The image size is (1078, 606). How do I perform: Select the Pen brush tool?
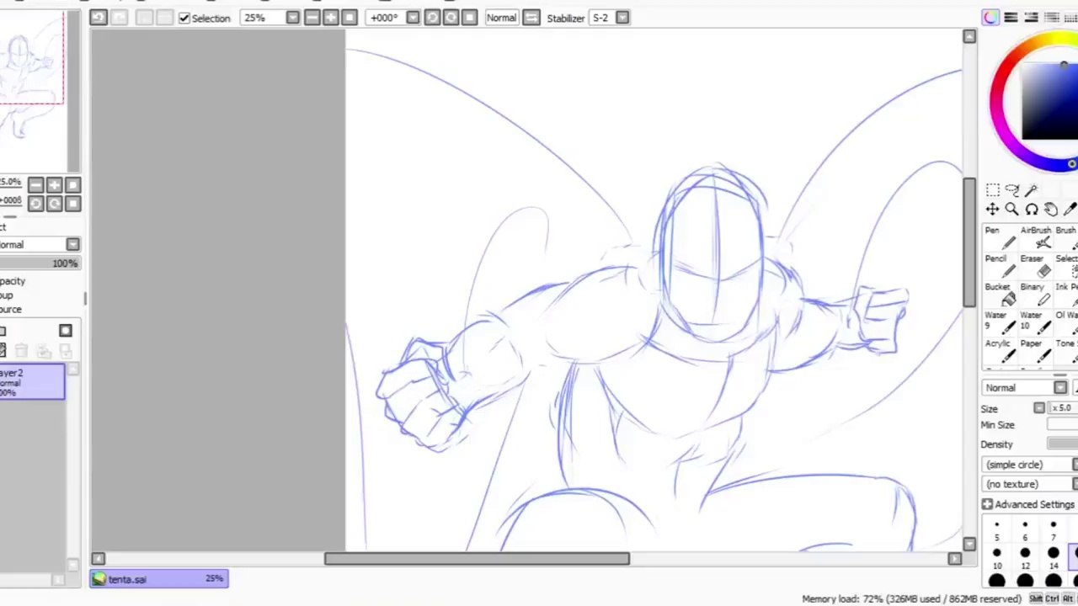(x=1000, y=237)
